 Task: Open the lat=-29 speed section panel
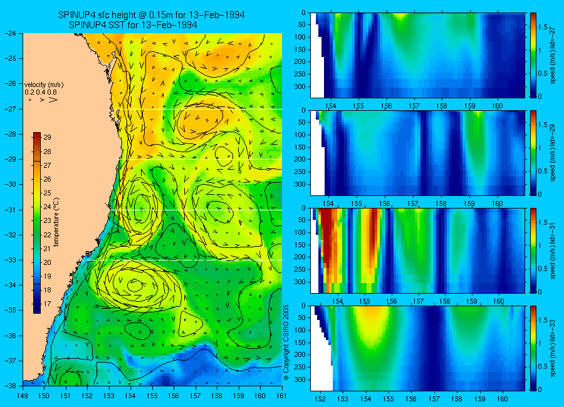pos(417,153)
